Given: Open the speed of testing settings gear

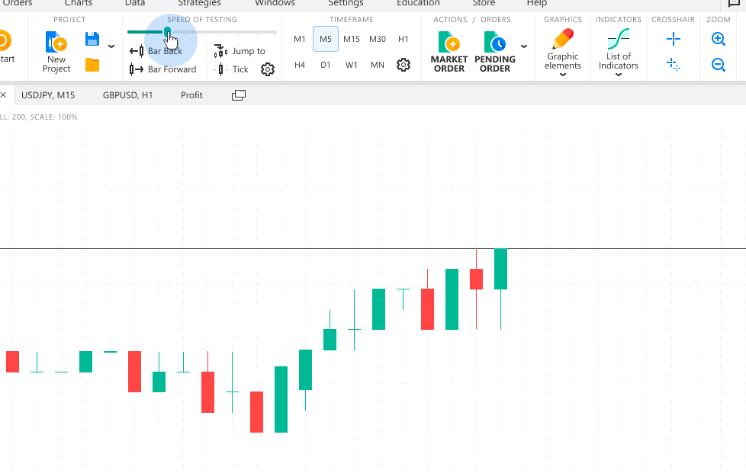Looking at the screenshot, I should [x=267, y=69].
